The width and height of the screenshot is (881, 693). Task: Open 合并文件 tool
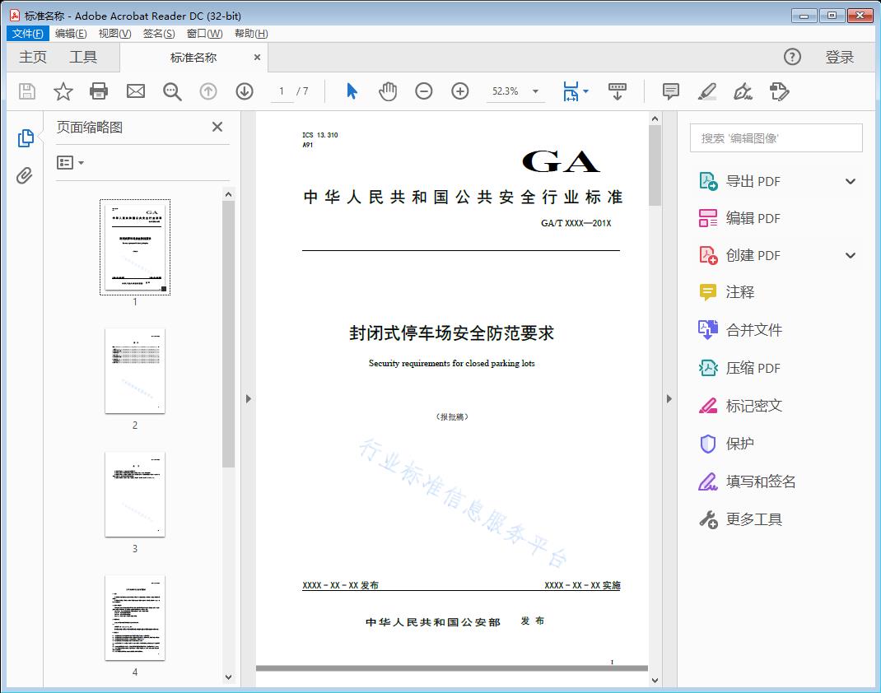tap(754, 330)
